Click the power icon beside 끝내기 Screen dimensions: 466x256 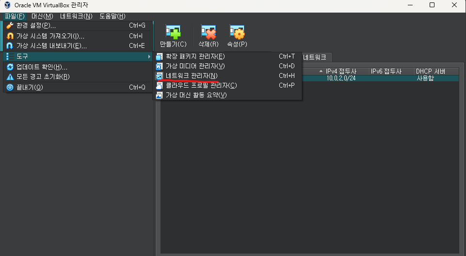point(10,87)
